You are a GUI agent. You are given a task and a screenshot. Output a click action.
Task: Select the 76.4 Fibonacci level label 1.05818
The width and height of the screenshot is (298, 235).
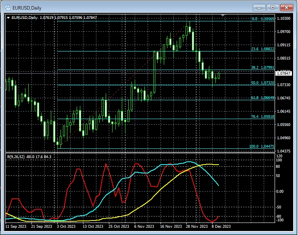pos(263,116)
